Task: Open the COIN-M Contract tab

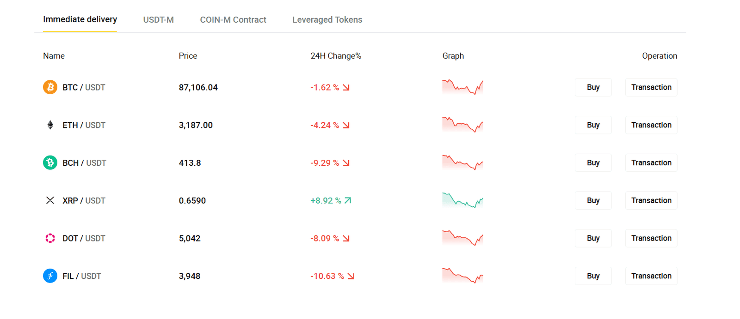Action: (x=233, y=20)
